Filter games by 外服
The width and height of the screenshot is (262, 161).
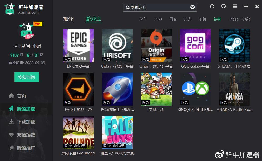(158, 19)
